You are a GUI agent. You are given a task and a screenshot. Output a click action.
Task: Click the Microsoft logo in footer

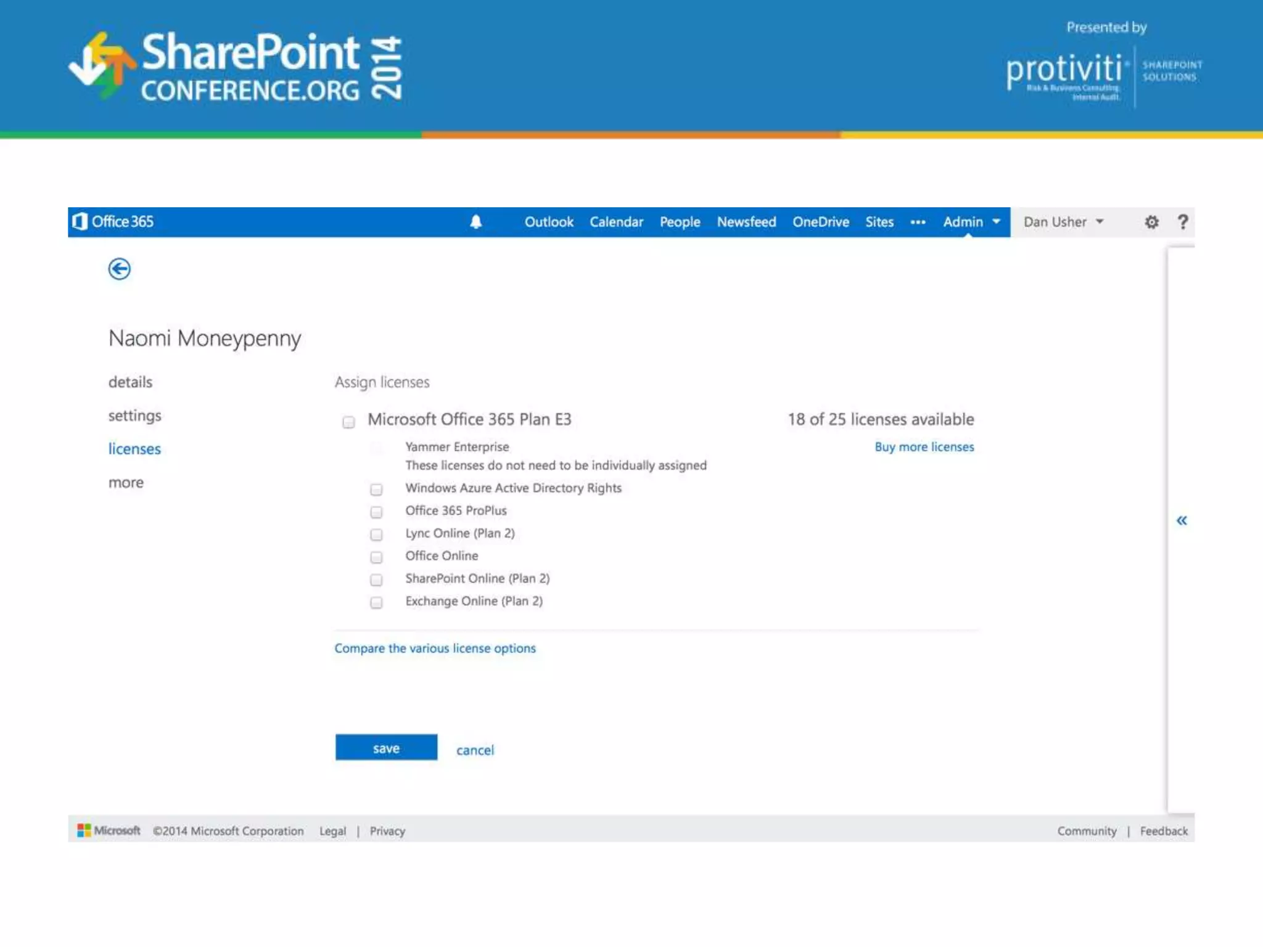click(109, 830)
